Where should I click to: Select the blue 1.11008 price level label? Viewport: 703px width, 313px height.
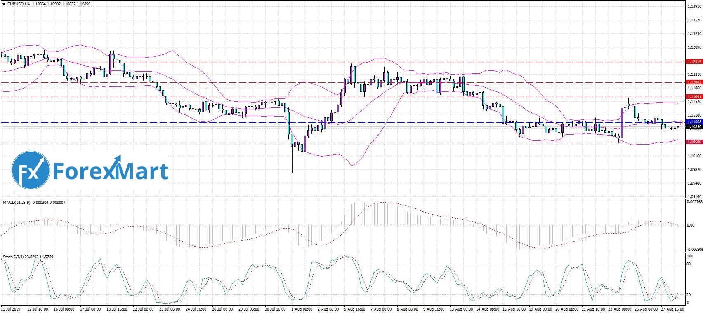[x=694, y=122]
